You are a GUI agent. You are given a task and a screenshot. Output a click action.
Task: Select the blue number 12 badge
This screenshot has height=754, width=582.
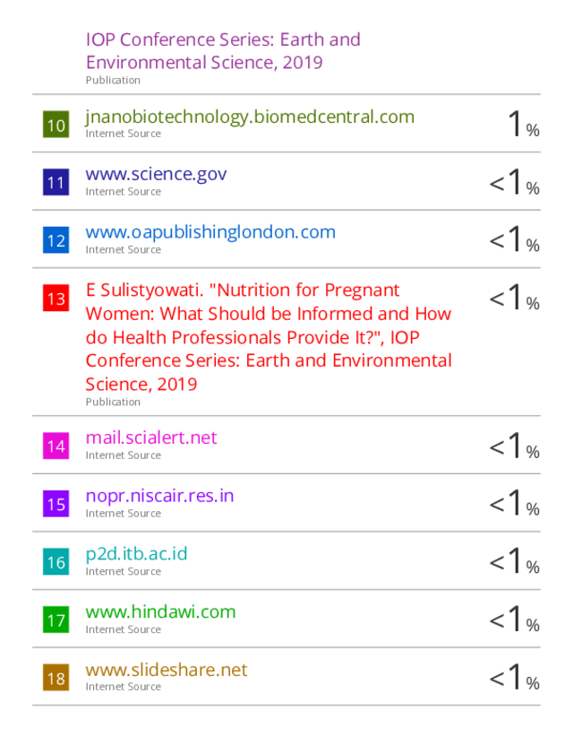pyautogui.click(x=56, y=240)
